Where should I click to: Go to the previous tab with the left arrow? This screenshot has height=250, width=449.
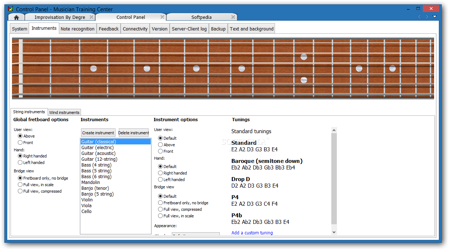(x=420, y=17)
